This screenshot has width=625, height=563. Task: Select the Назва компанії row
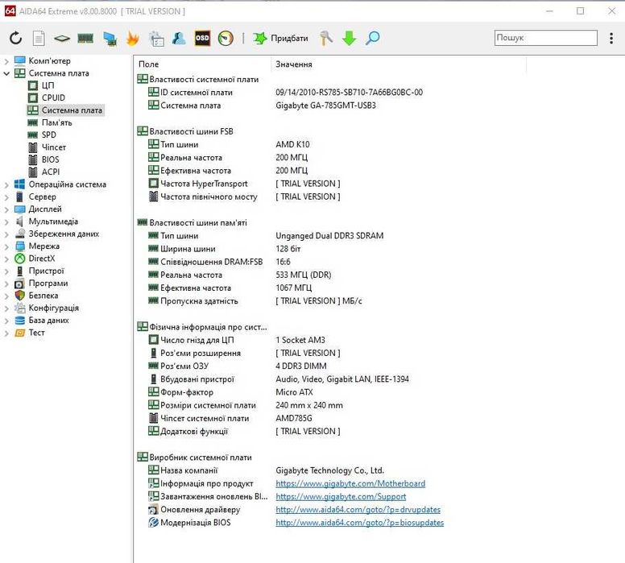tap(266, 470)
